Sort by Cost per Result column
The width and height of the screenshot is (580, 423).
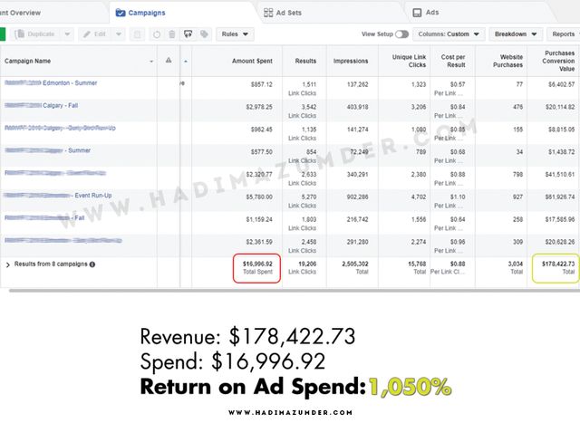[x=453, y=61]
